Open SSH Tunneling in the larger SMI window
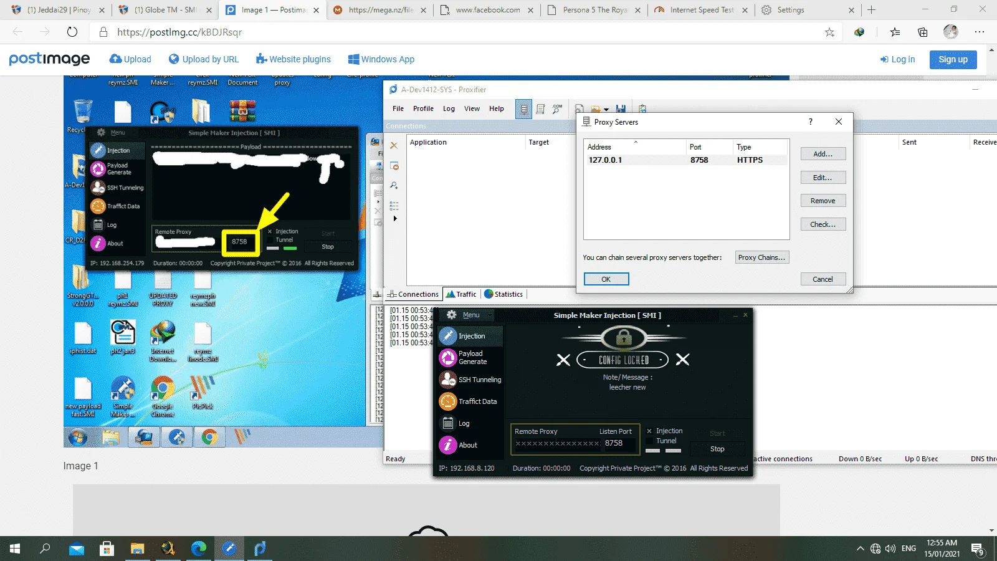997x561 pixels. 470,380
